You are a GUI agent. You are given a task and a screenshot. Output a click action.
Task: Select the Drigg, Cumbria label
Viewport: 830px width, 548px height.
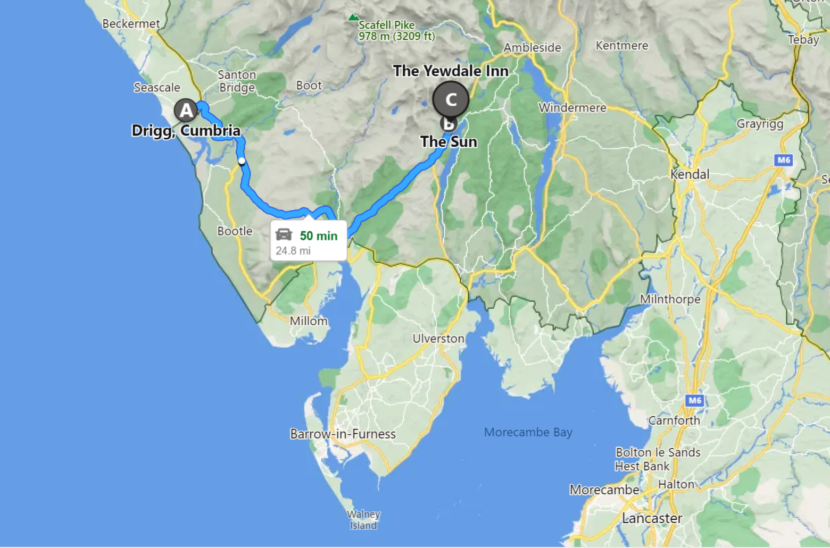(186, 131)
